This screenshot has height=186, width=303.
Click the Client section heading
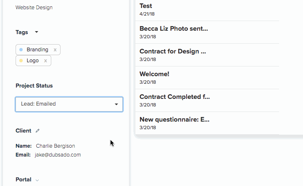[24, 130]
